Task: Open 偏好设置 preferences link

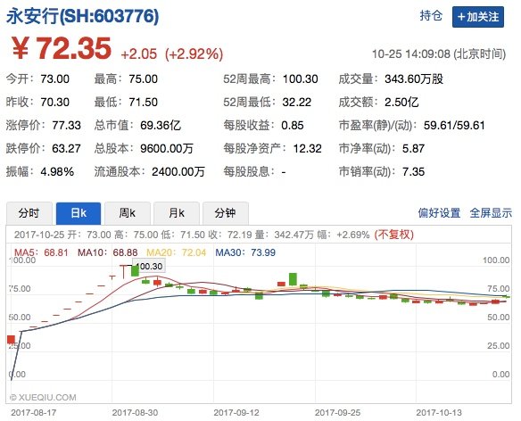Action: point(439,213)
